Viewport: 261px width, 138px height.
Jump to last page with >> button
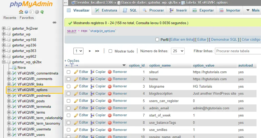point(97,51)
